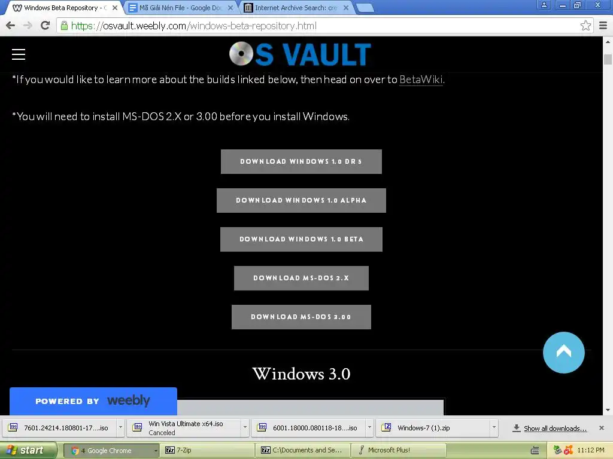Open the Chrome menu icon
Image resolution: width=613 pixels, height=459 pixels.
(603, 26)
